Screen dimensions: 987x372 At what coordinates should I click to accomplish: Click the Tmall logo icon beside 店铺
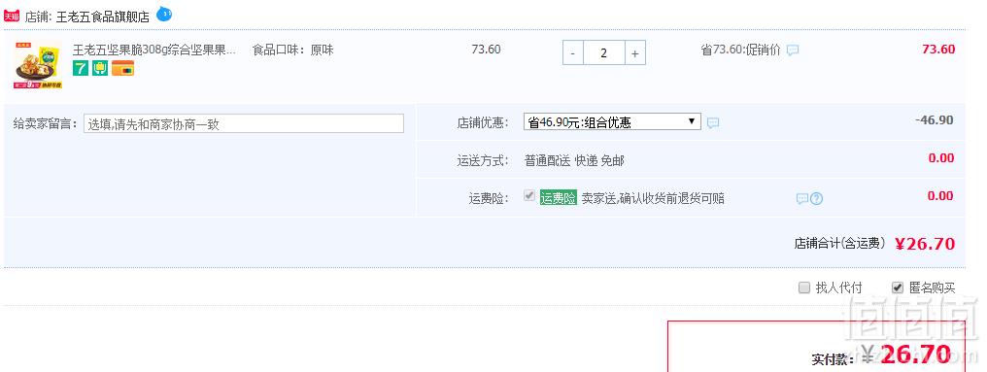coord(12,17)
